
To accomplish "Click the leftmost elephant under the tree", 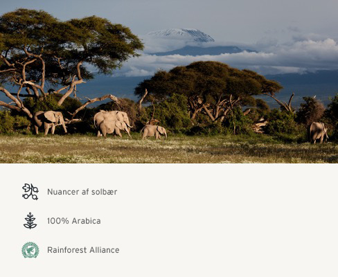I will 49,122.
